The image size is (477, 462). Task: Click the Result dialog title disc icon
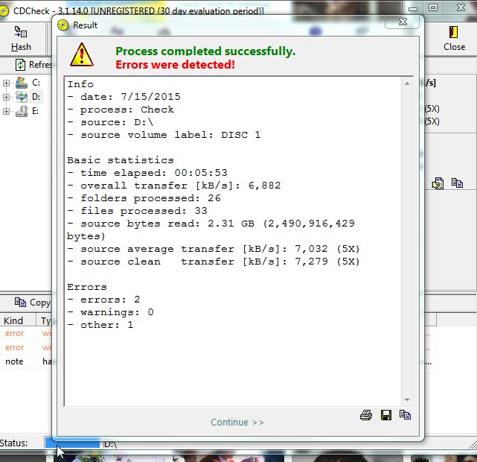[x=63, y=25]
